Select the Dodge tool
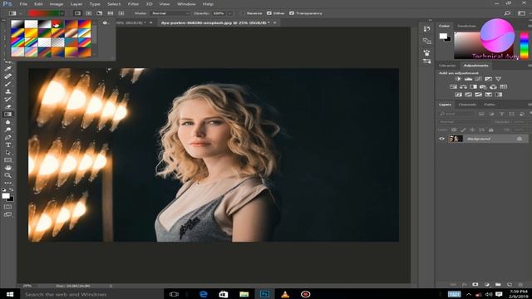532x299 pixels. click(x=7, y=130)
